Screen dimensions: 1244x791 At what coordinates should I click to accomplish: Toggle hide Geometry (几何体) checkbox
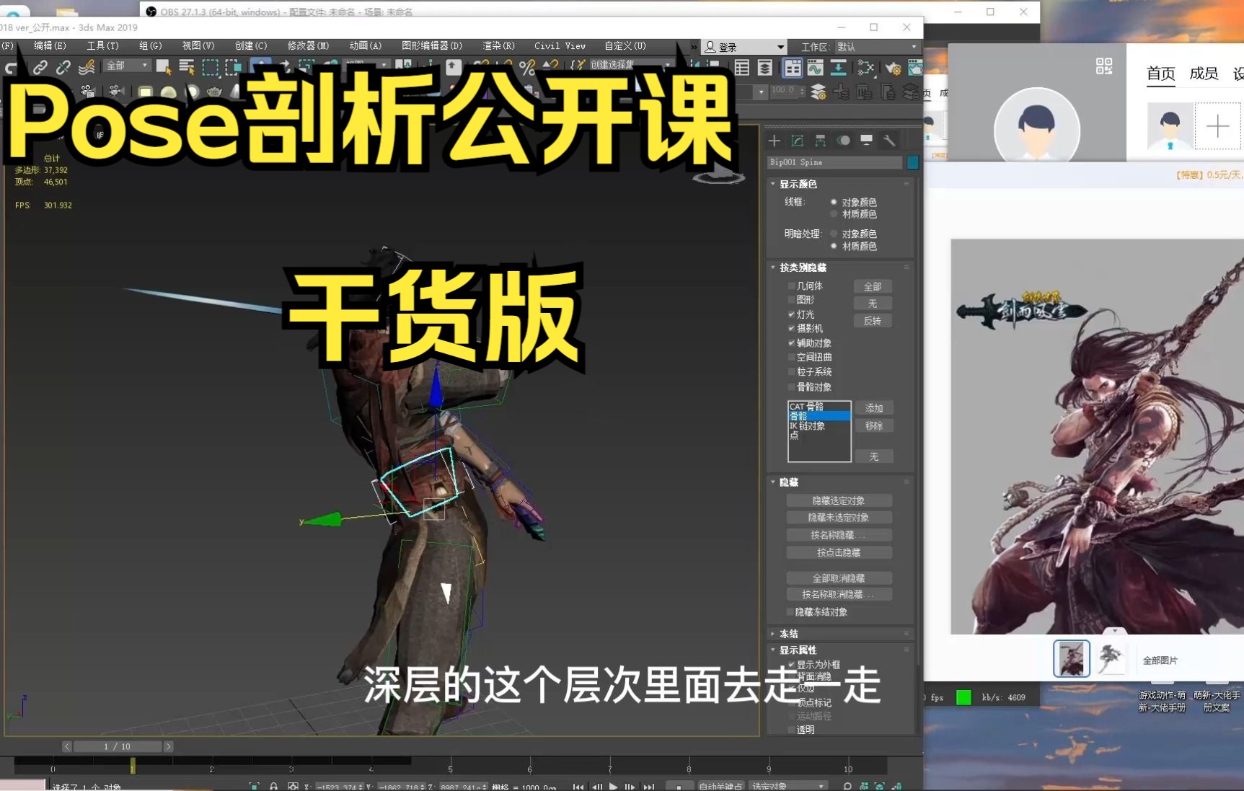(x=791, y=286)
